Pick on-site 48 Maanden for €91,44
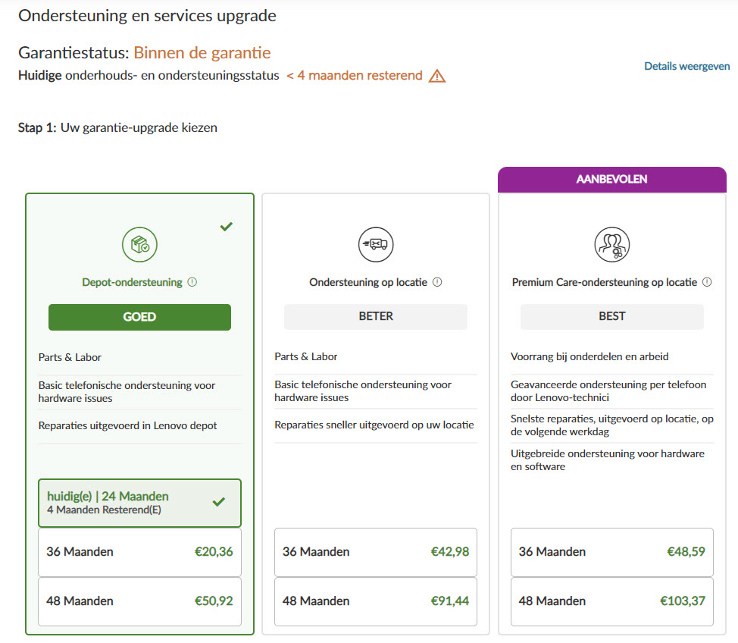The height and width of the screenshot is (643, 738). [x=376, y=601]
